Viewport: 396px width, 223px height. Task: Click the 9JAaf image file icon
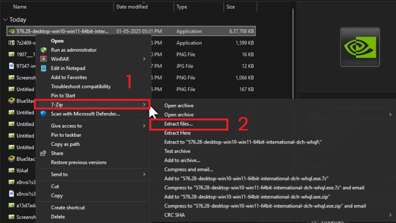pyautogui.click(x=11, y=170)
